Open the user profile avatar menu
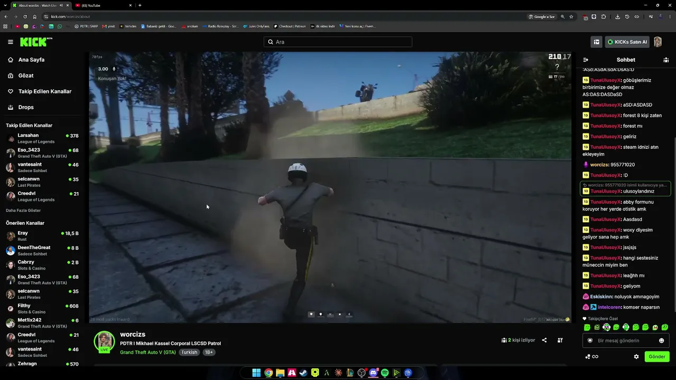676x380 pixels. [x=658, y=42]
